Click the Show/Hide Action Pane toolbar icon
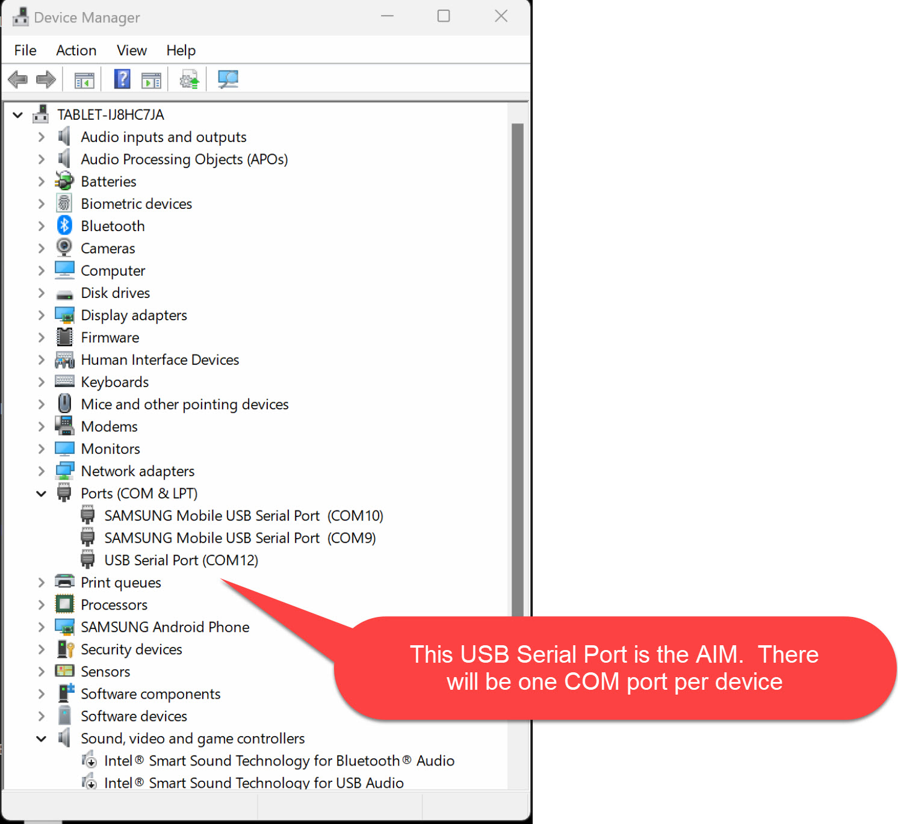The height and width of the screenshot is (824, 898). pyautogui.click(x=151, y=79)
